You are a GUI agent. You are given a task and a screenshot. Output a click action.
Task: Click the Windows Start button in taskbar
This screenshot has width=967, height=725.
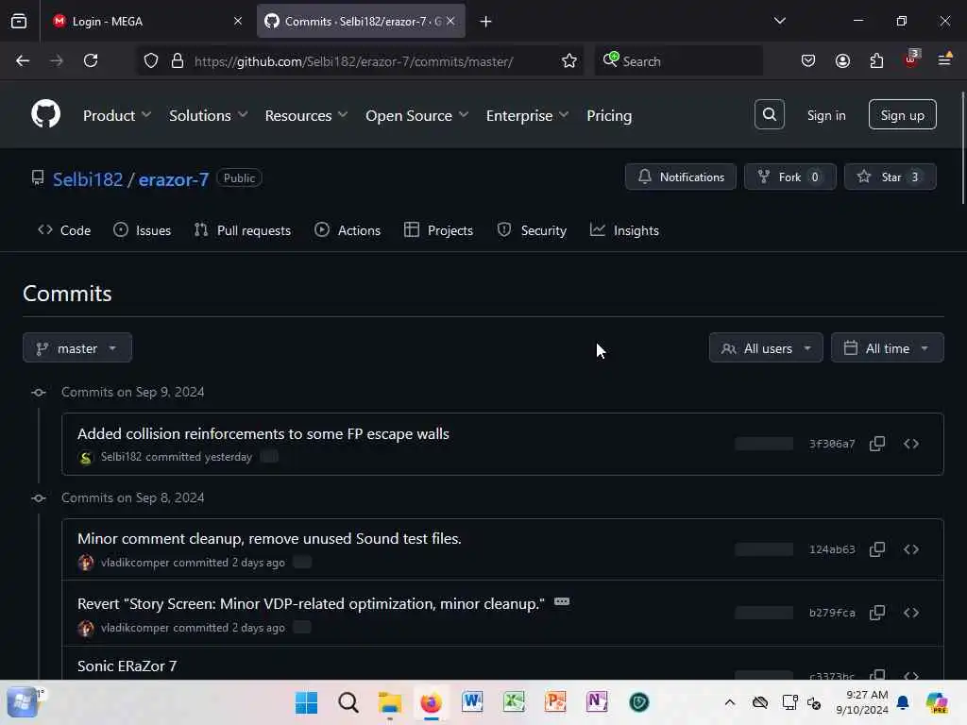[307, 702]
